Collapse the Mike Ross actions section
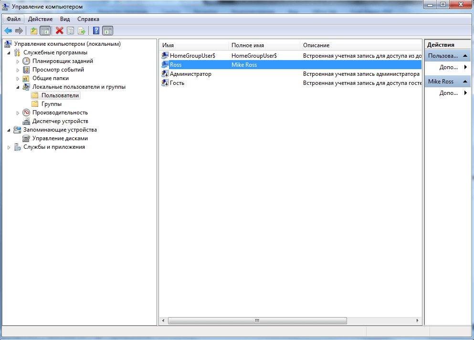 (465, 82)
